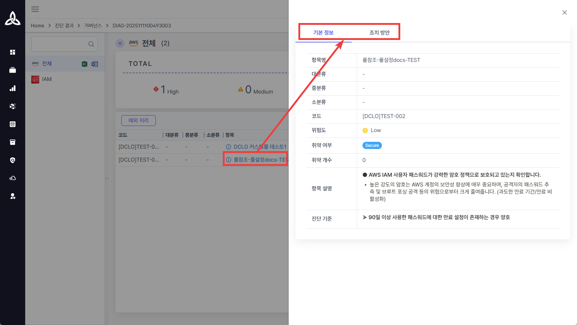Open the dashboard icon in the sidebar

(13, 52)
